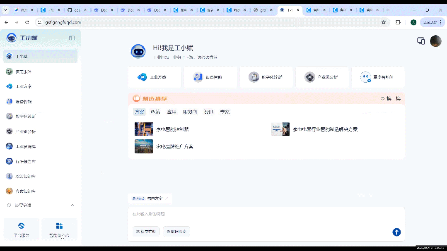Open the 家电品牌推广方案 thumbnail

(144, 146)
